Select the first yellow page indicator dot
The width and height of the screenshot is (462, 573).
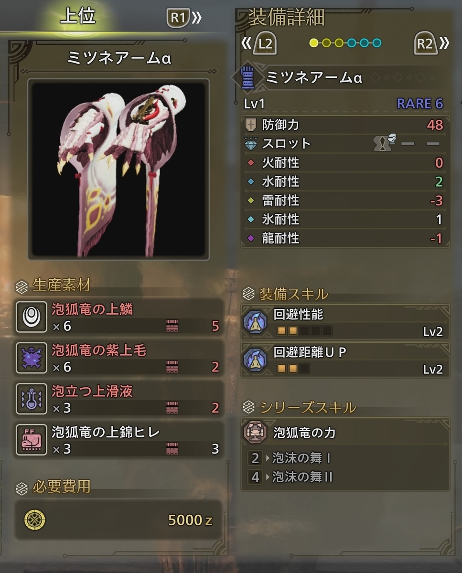click(x=313, y=43)
